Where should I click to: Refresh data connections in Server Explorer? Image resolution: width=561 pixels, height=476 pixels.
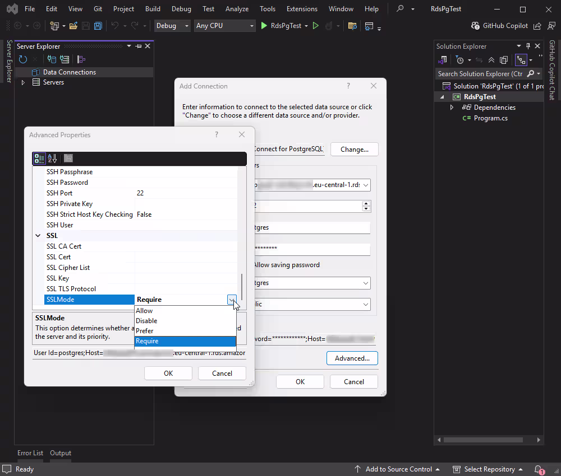(22, 60)
